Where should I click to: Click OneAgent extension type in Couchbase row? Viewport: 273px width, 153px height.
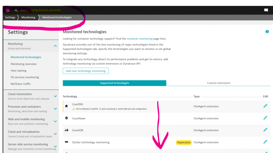tap(206, 118)
